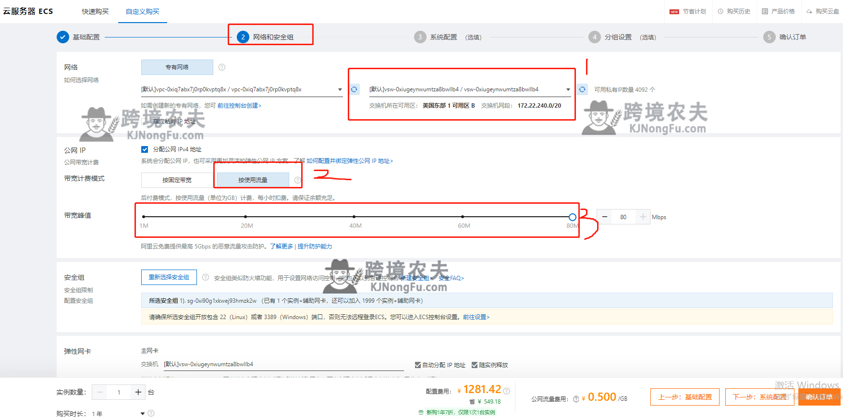Open the 如何选择网络 link
Viewport: 843px width, 420px height.
tap(81, 80)
